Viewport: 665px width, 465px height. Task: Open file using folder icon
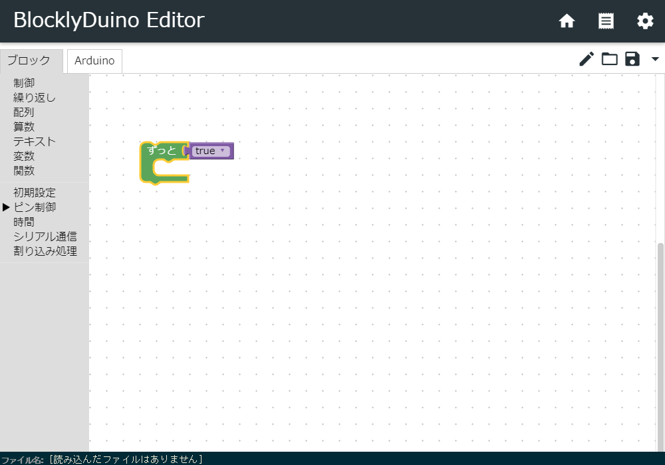coord(609,59)
